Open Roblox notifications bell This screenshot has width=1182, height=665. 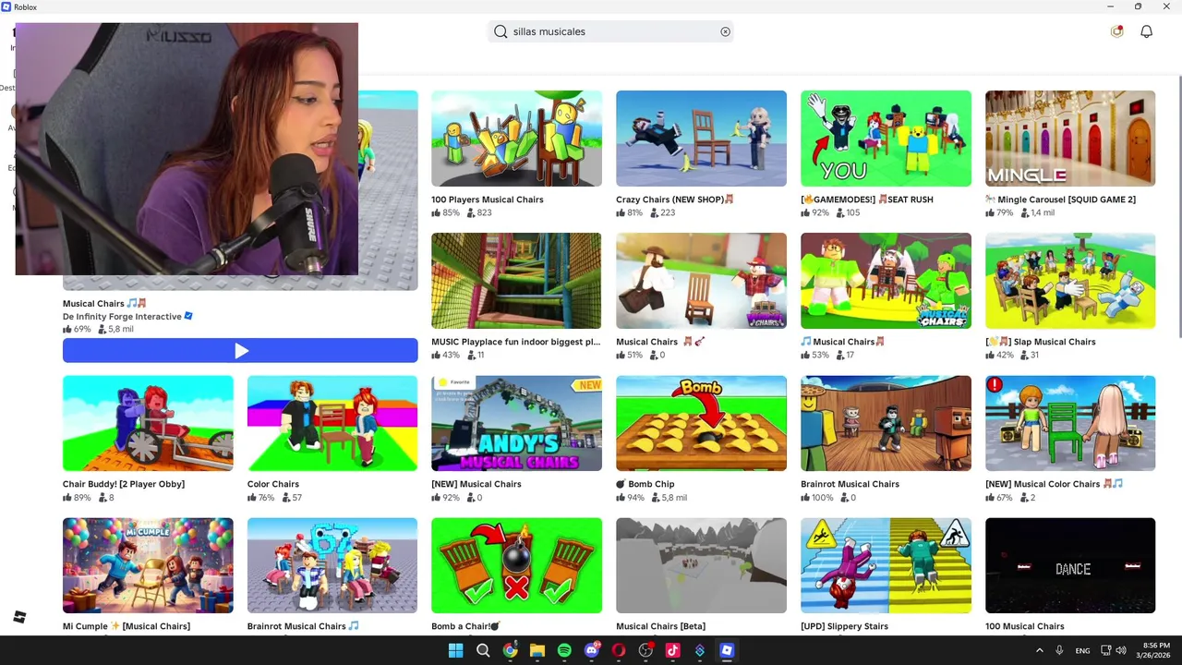click(x=1146, y=31)
